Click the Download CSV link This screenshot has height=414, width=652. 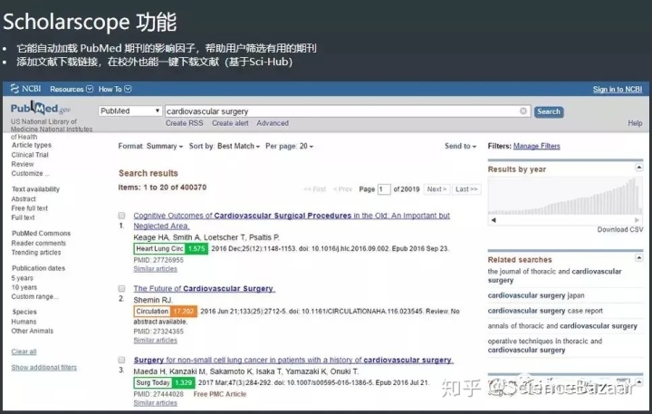620,230
